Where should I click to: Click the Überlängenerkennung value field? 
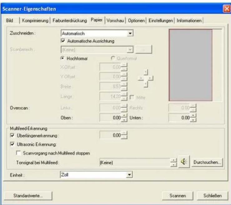point(111,135)
